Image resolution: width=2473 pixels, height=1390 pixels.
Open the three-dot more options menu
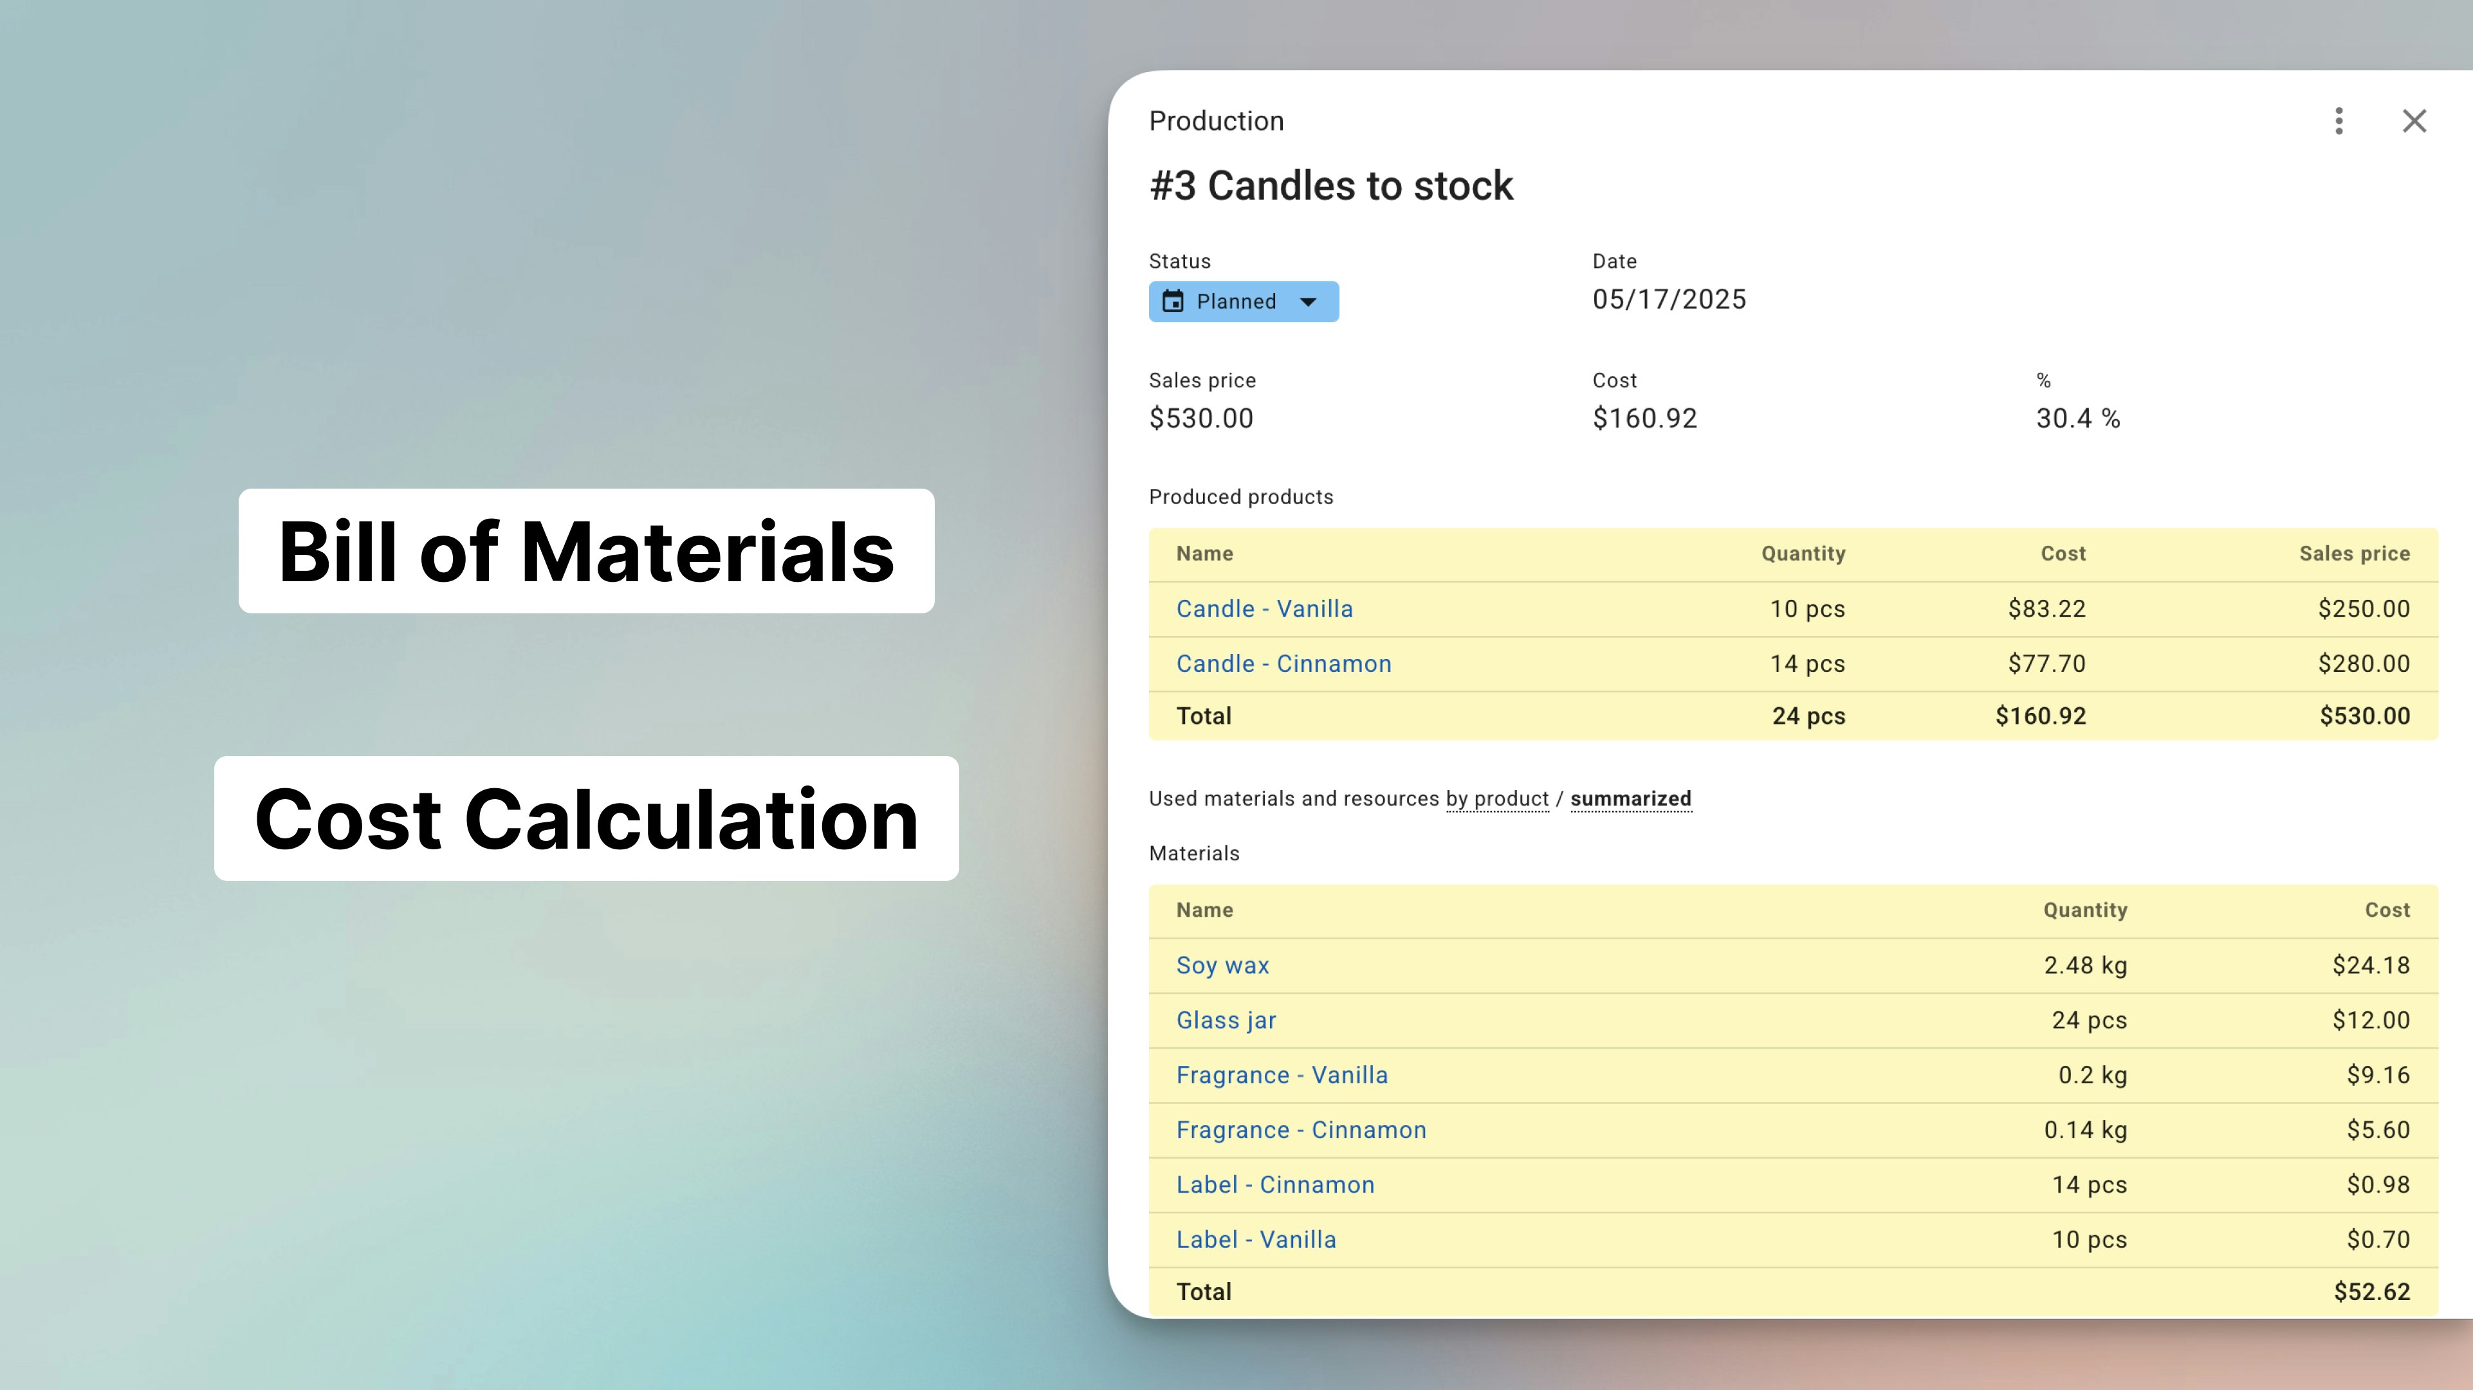click(x=2339, y=121)
